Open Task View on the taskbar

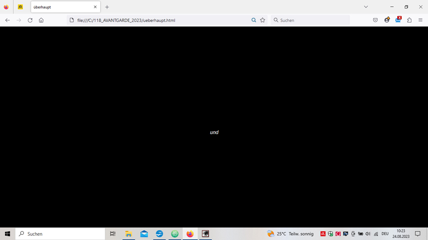[x=113, y=234]
